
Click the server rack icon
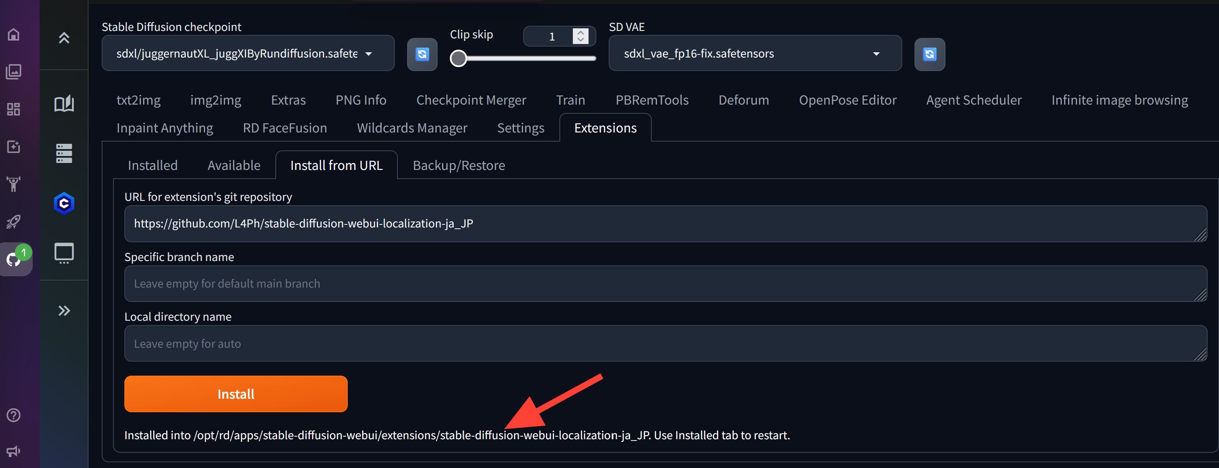[64, 153]
